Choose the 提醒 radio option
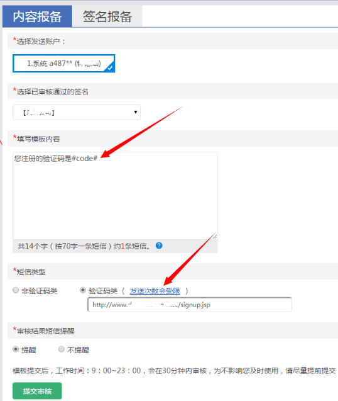This screenshot has height=401, width=338. pyautogui.click(x=16, y=349)
